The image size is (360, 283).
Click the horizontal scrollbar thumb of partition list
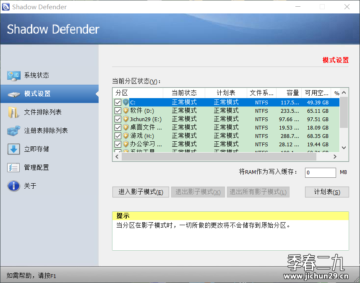pyautogui.click(x=219, y=157)
